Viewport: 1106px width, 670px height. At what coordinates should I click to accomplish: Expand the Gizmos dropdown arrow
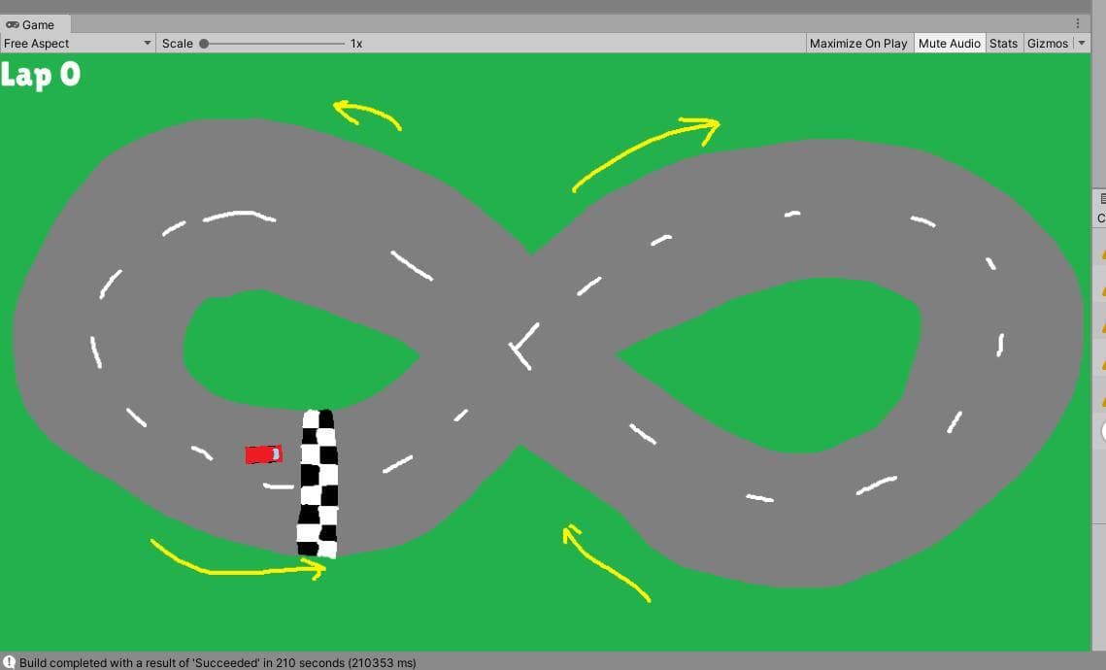click(x=1082, y=43)
